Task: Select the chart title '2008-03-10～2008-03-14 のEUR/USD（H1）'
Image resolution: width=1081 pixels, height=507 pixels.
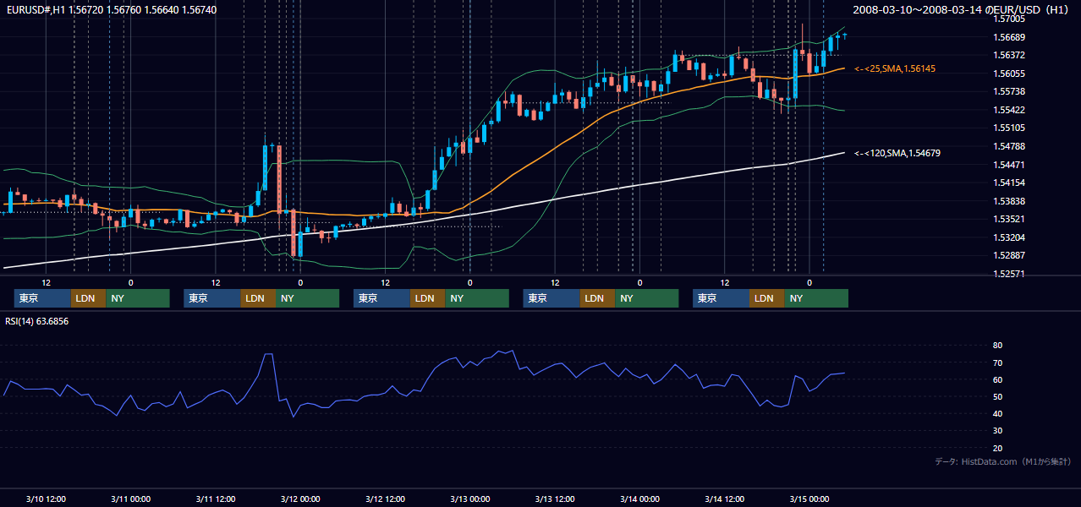Action: tap(963, 9)
